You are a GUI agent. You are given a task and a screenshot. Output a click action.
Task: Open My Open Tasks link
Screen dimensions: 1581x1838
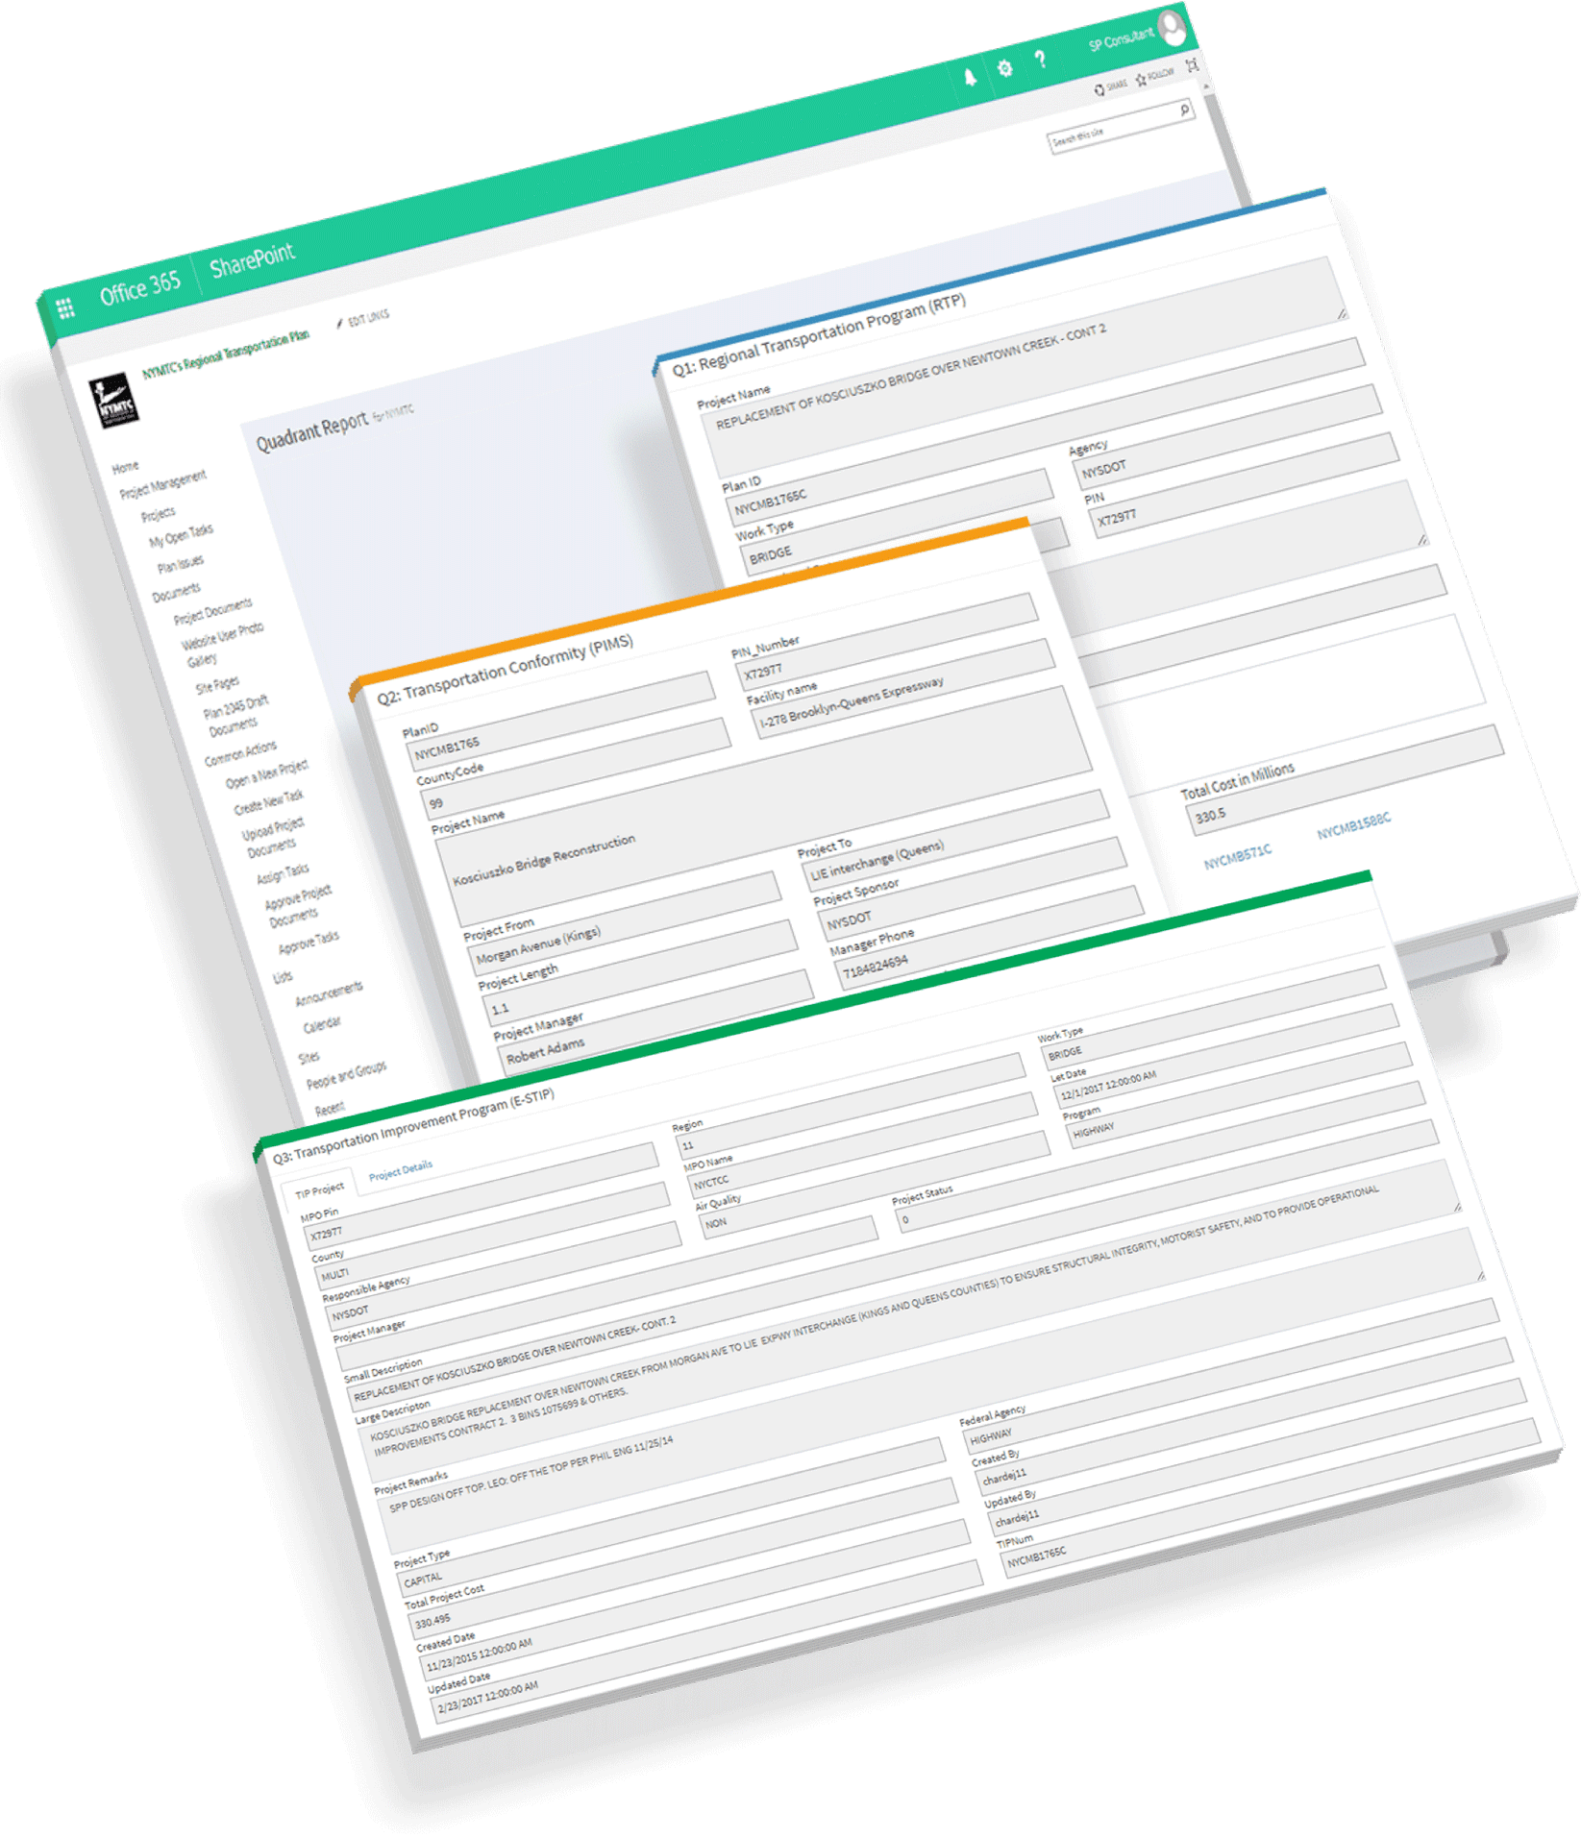181,535
